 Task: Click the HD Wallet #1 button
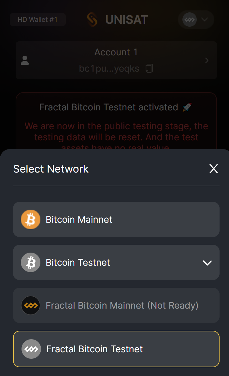pos(37,20)
